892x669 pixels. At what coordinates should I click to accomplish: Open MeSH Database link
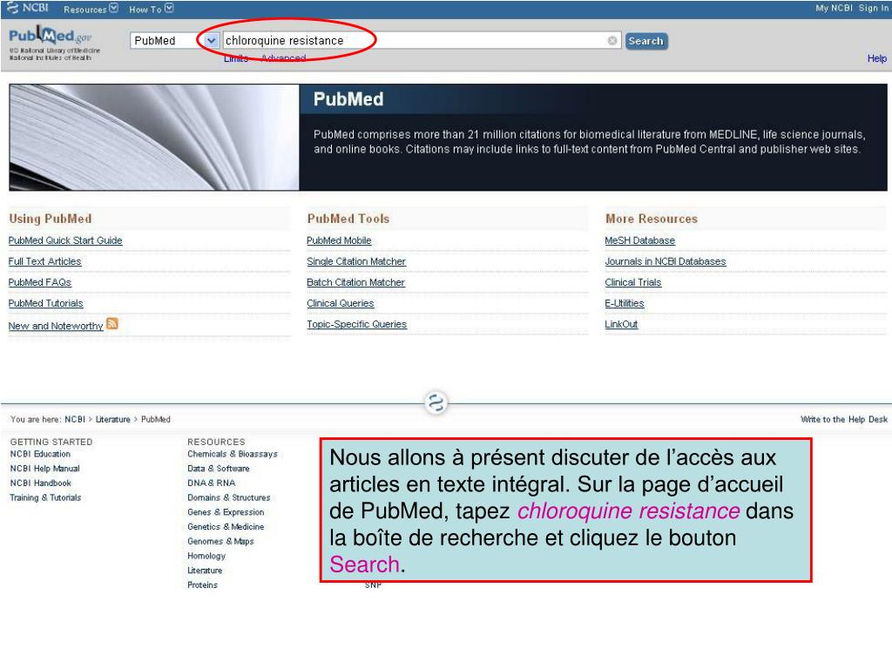pyautogui.click(x=640, y=240)
